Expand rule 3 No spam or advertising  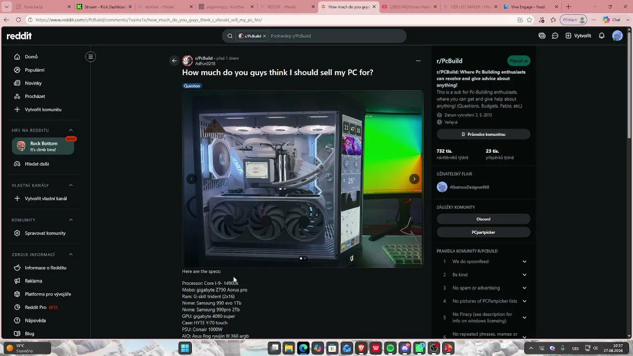point(525,288)
